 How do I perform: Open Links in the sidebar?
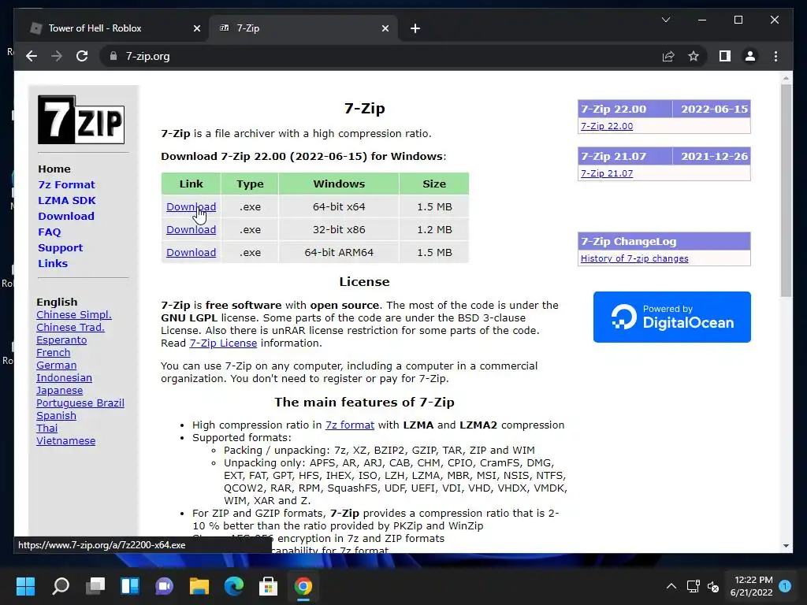(53, 263)
